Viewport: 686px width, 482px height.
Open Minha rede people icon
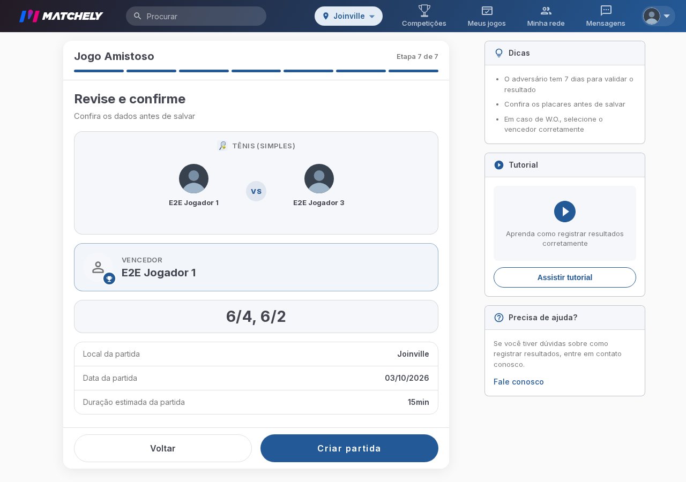[546, 10]
